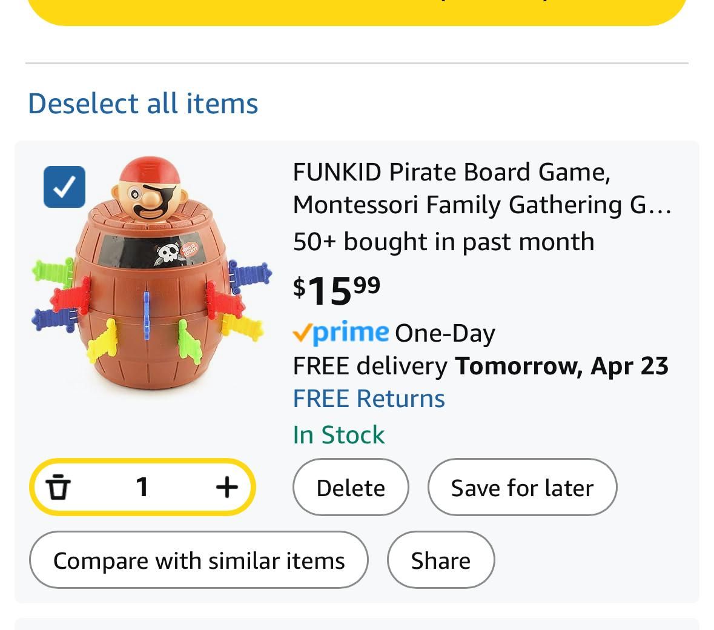Click Save for later
Image resolution: width=714 pixels, height=630 pixels.
522,487
